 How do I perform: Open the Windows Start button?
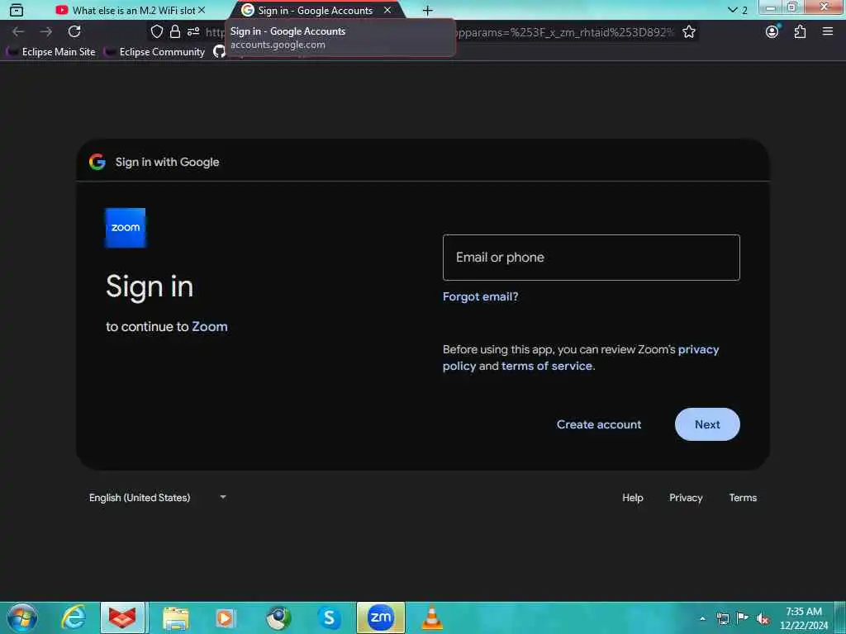coord(22,617)
